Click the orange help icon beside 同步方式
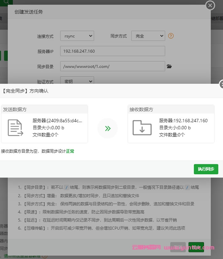 coord(171,36)
